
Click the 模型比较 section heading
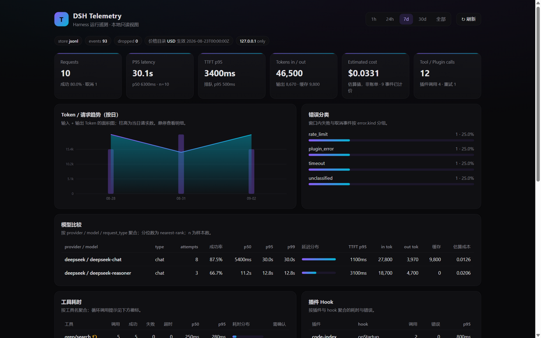71,225
